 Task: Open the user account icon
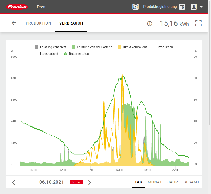tap(194, 7)
